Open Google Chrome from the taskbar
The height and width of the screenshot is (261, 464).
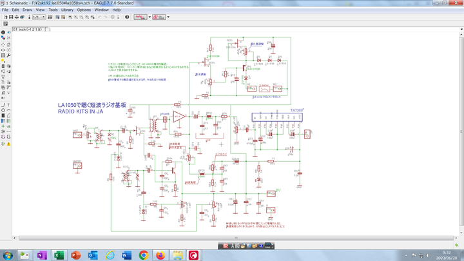coord(143,255)
